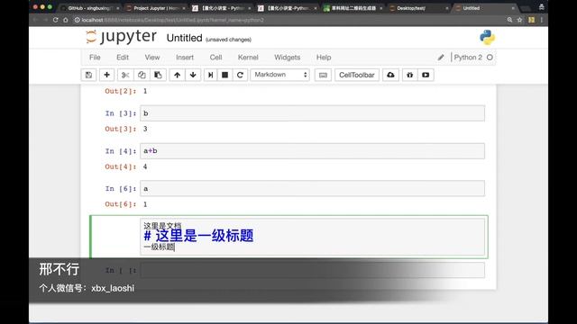Click the In [3] cell containing b

click(x=313, y=113)
